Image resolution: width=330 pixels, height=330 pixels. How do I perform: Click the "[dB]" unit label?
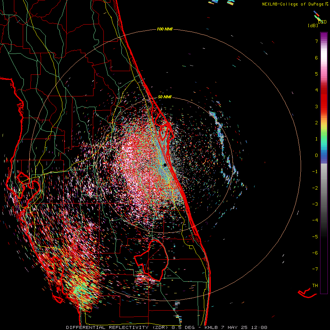click(313, 25)
